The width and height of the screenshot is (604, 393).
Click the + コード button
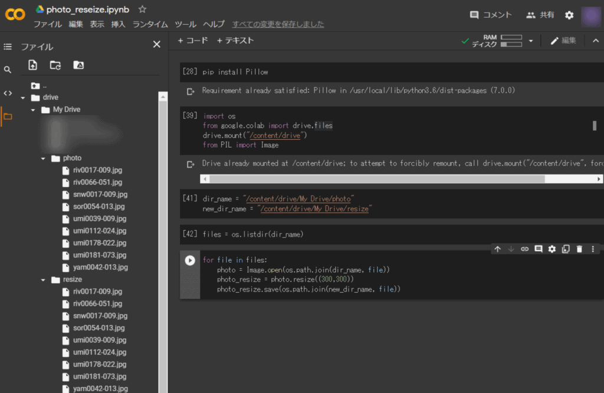(193, 41)
